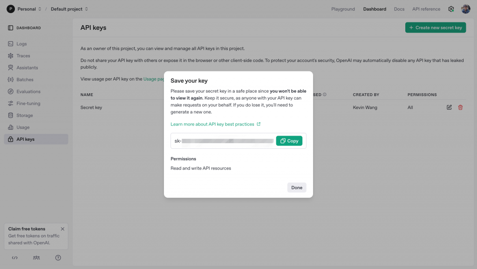Open user profile avatar
Viewport: 477px width, 269px height.
(466, 9)
